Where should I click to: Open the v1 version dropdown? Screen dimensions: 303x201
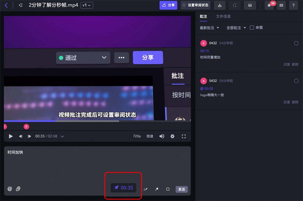coord(87,5)
